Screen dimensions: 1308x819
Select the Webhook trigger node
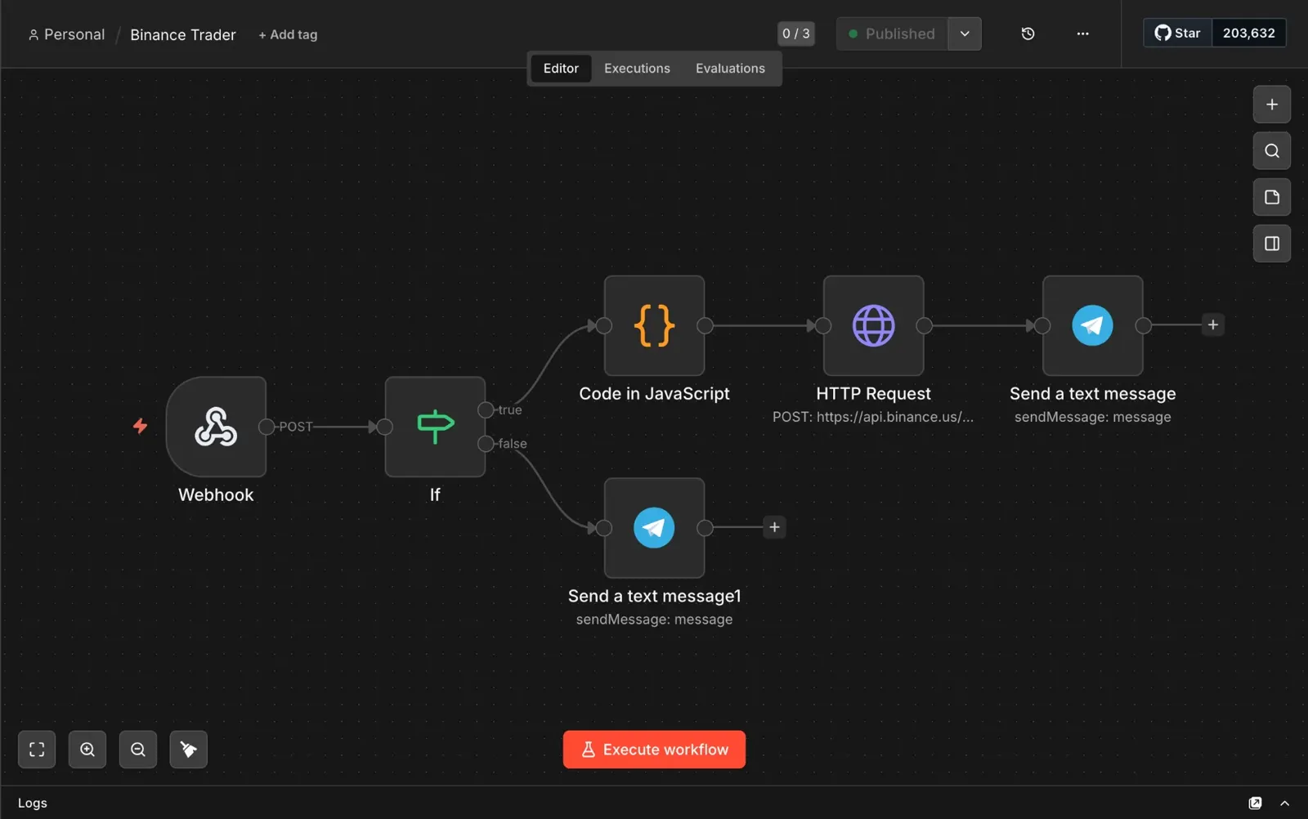pos(216,427)
